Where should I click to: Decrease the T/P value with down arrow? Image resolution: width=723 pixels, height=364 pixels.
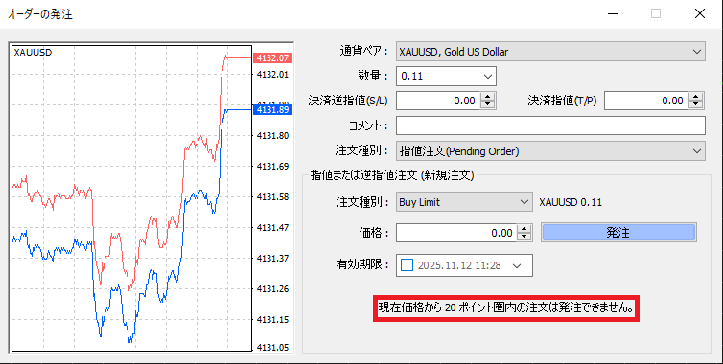point(696,105)
